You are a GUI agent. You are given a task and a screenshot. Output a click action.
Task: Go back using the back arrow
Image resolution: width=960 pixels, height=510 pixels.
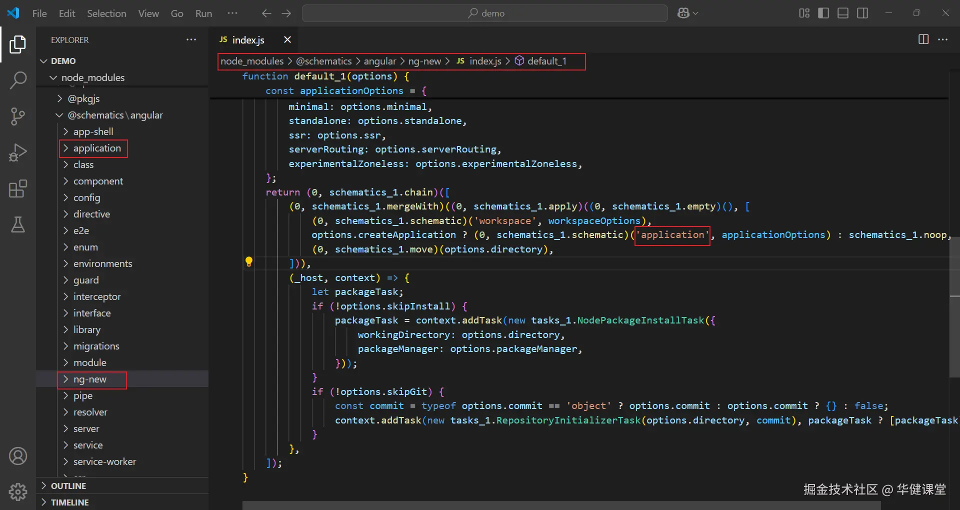(266, 13)
